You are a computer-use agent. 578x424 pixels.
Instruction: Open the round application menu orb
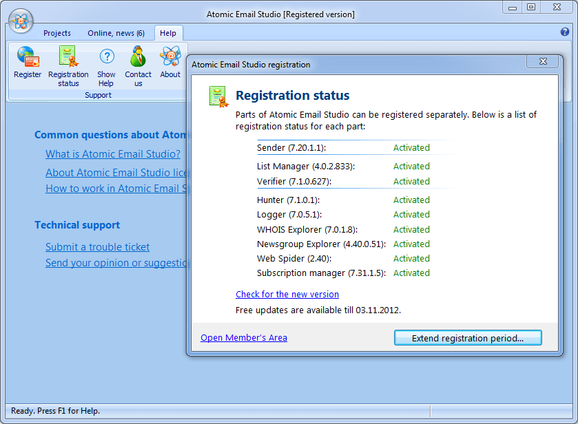(21, 21)
